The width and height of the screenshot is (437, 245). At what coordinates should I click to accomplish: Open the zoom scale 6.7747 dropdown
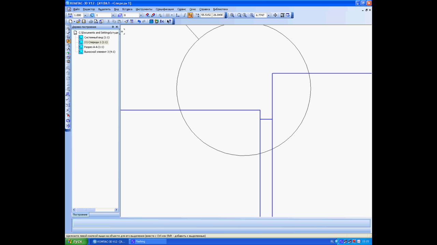269,15
